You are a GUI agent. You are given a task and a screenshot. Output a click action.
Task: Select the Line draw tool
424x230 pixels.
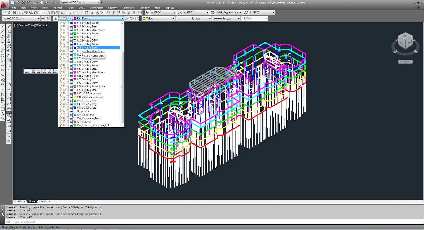[x=3, y=26]
